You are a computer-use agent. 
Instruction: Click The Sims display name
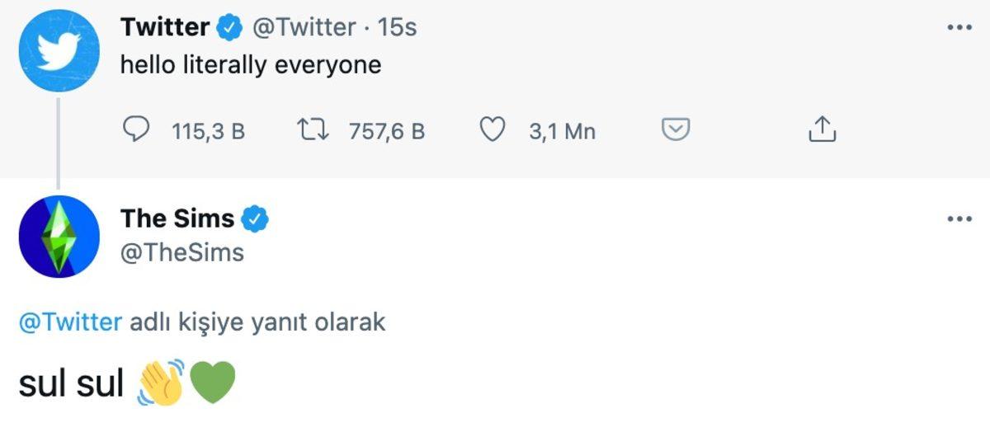[177, 218]
